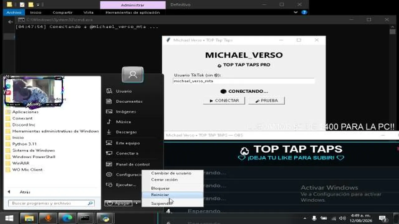Click the Buscar programas y archivos search box
Viewport: 399px width, 224px height.
tap(51, 203)
